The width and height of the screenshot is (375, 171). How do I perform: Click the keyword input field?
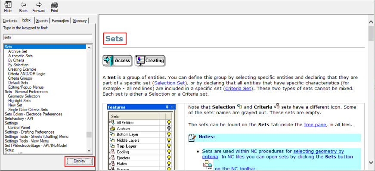[x=48, y=37]
